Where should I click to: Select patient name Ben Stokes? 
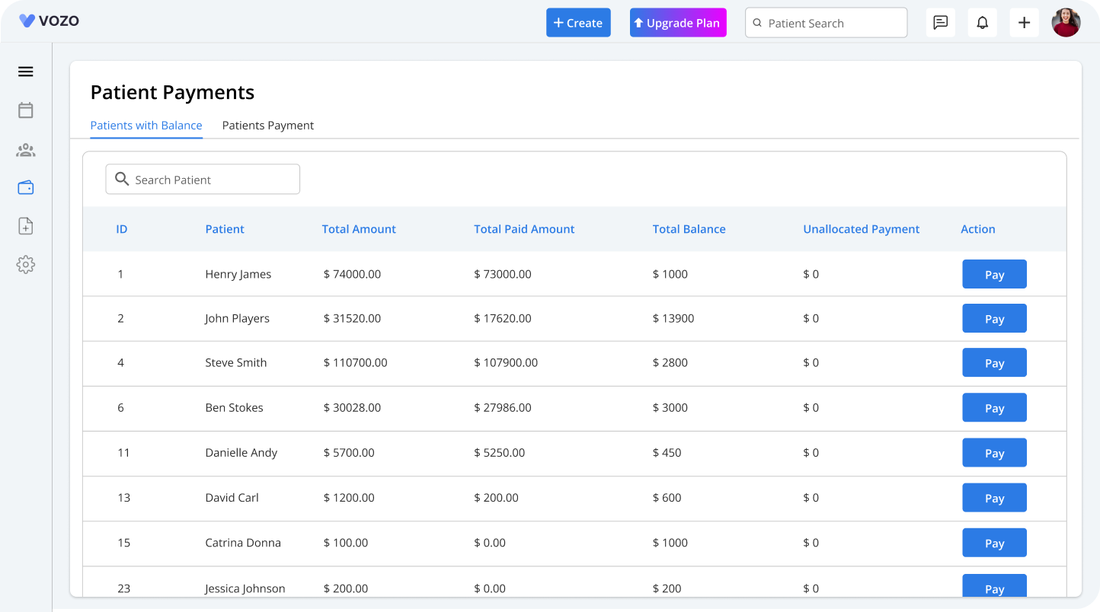tap(234, 407)
